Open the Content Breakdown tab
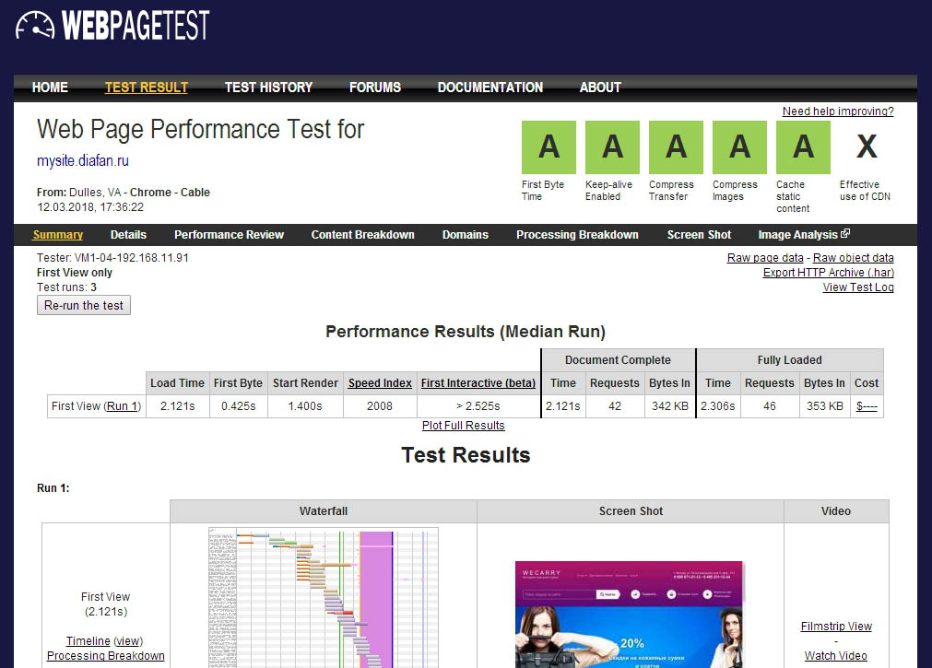 362,235
